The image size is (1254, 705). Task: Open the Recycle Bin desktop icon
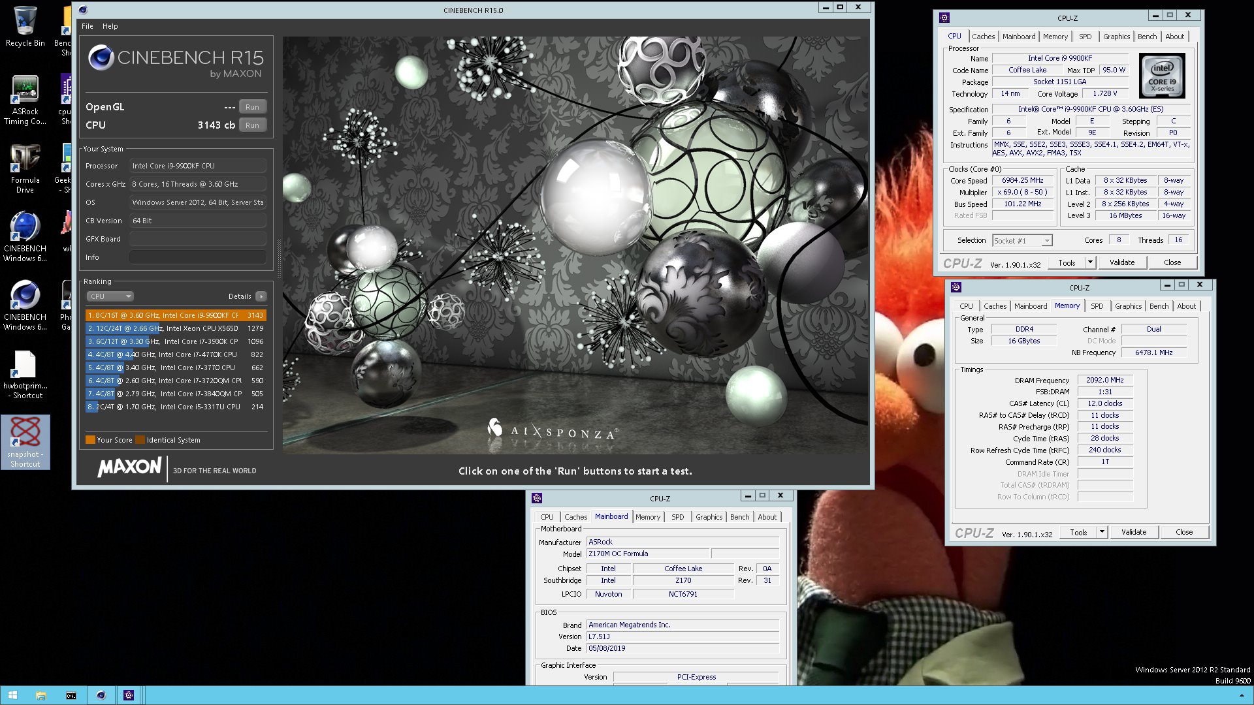point(25,26)
